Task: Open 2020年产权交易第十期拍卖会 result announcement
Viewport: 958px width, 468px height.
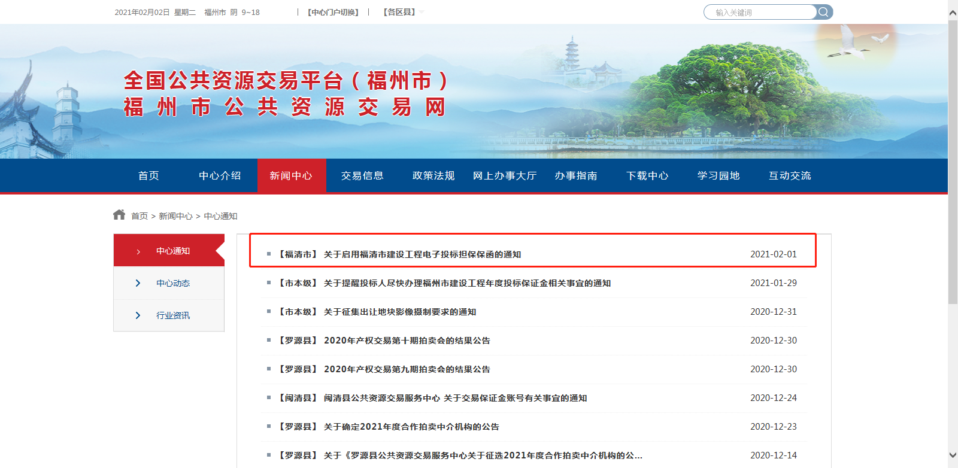Action: tap(407, 341)
